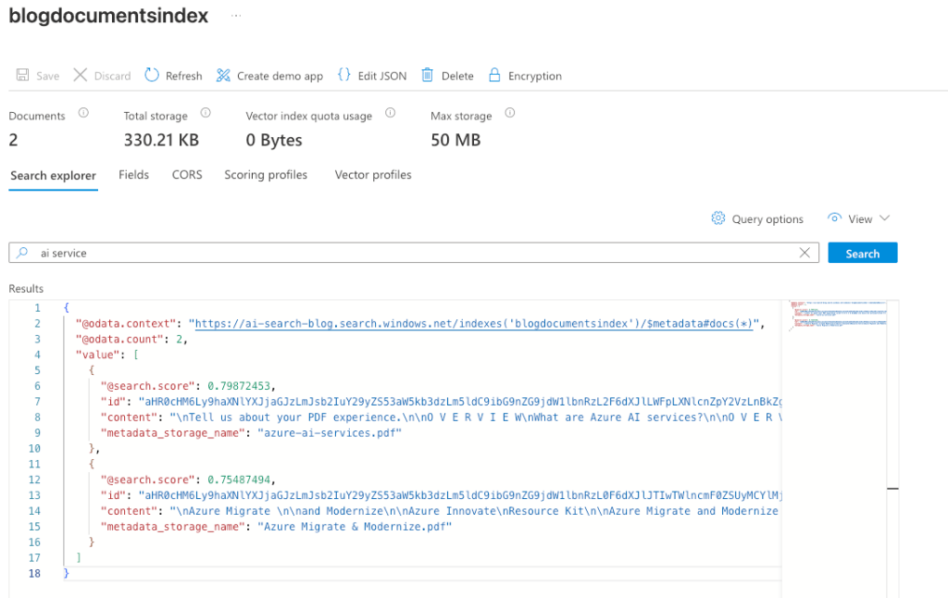This screenshot has width=948, height=598.
Task: Open the ellipsis menu beside blogdocumentsindex
Action: pos(235,17)
